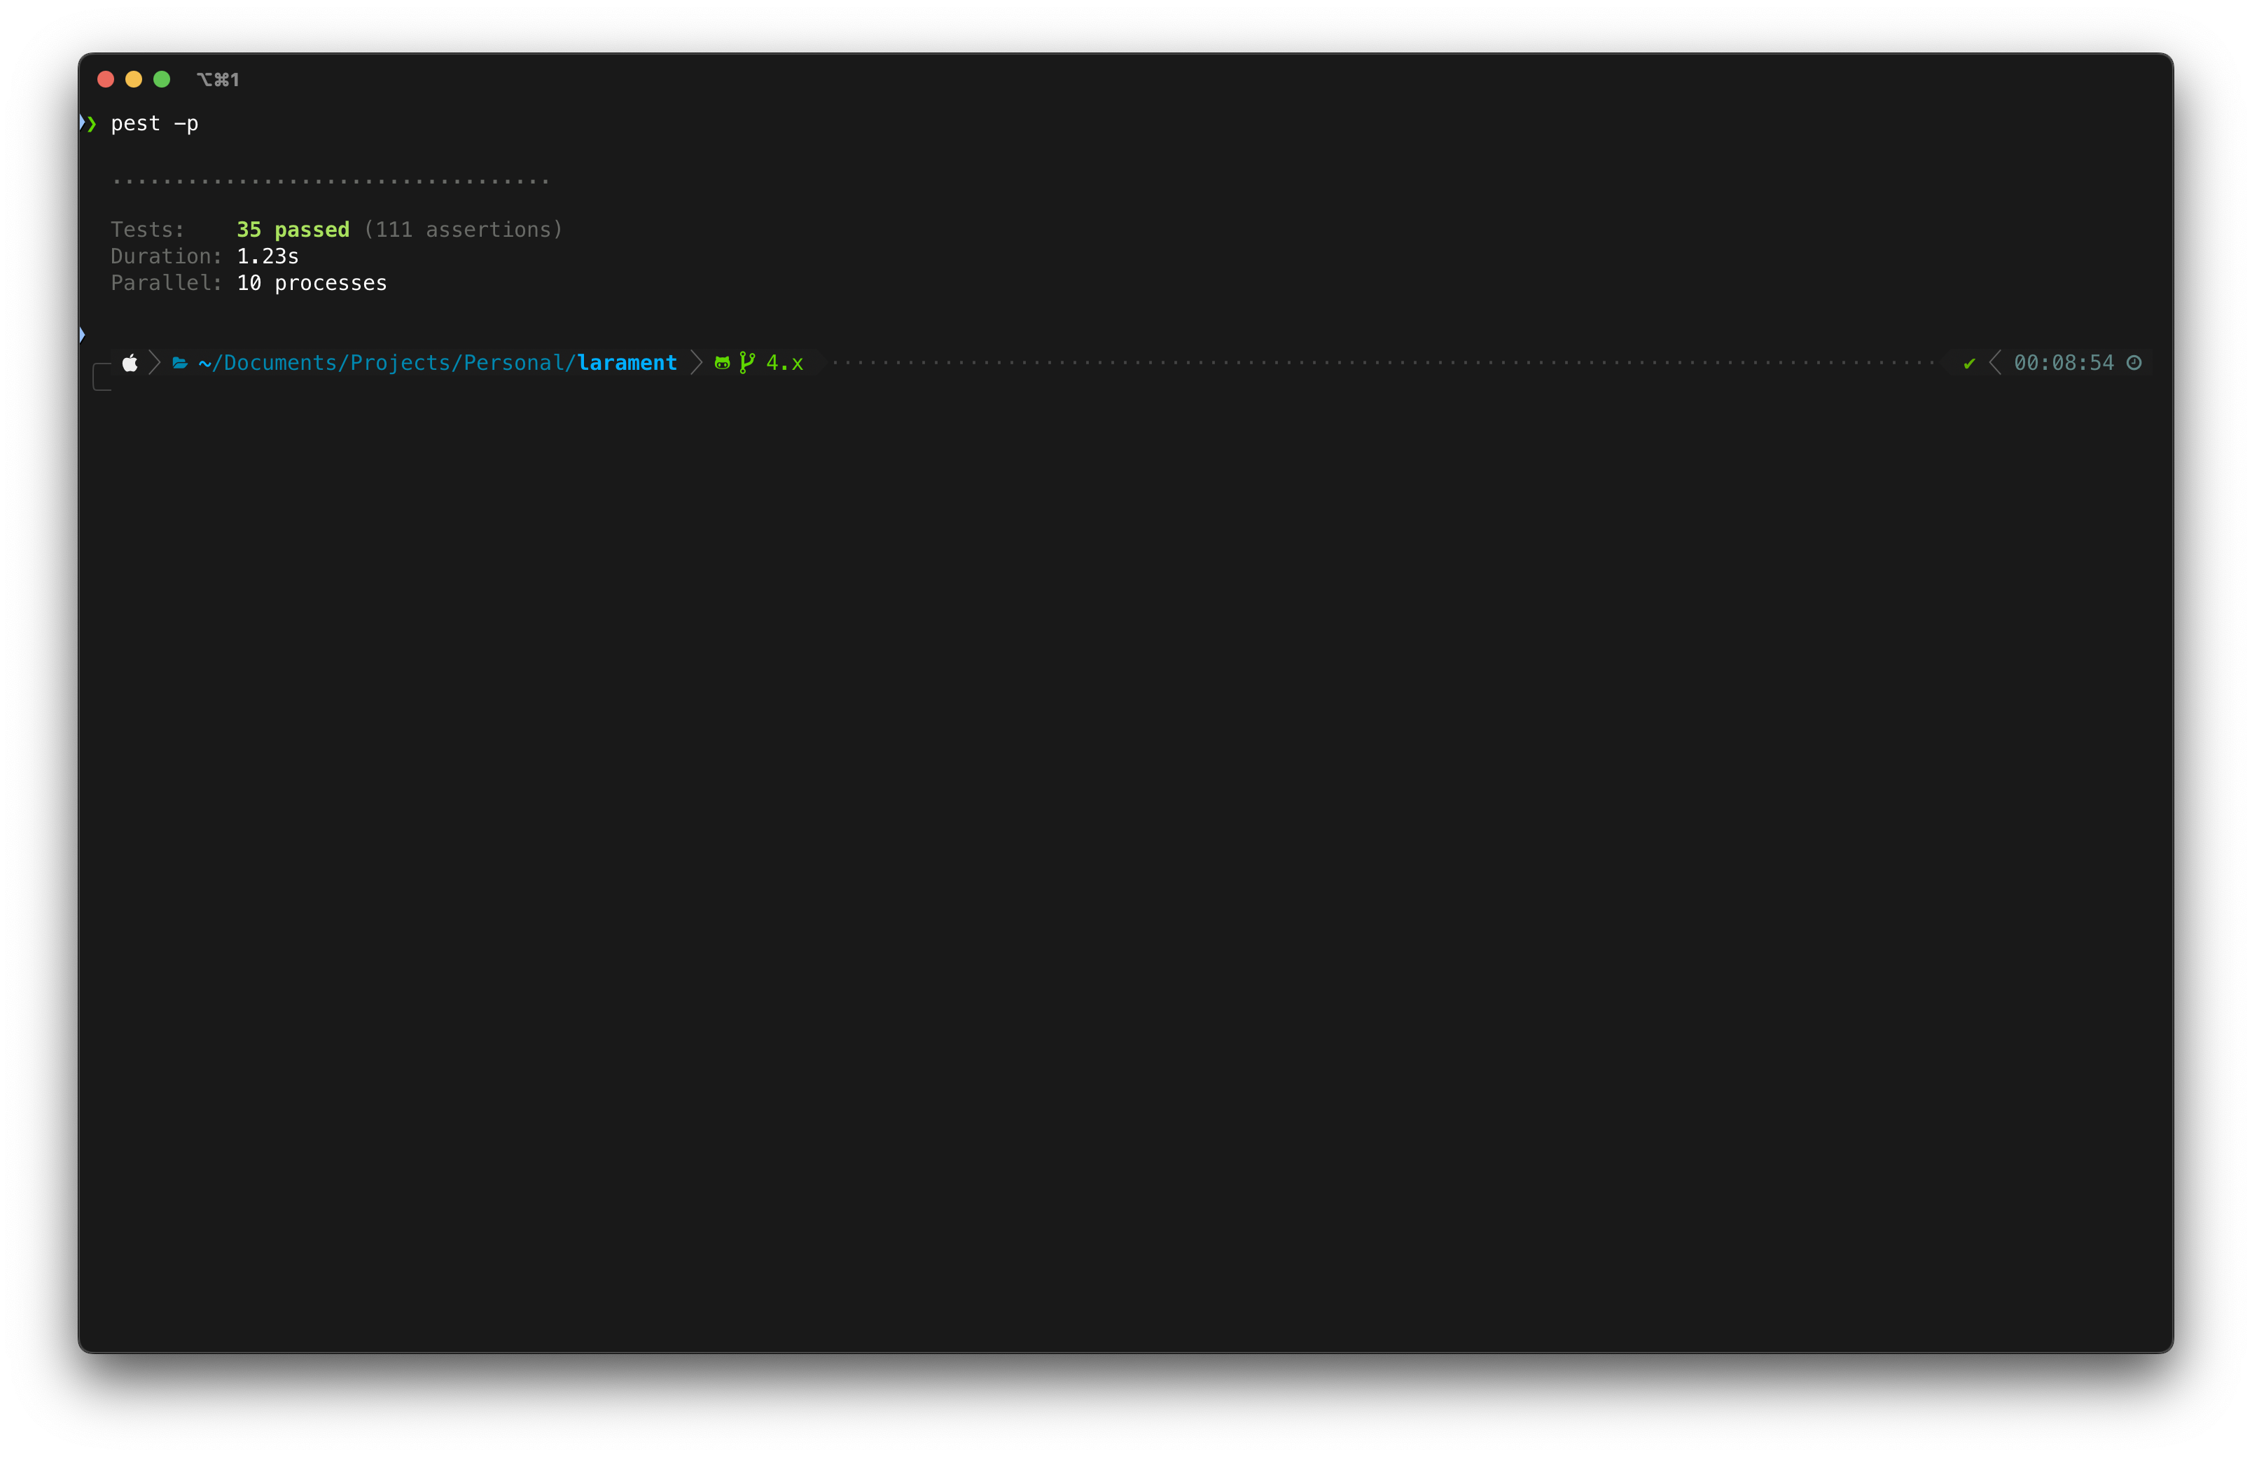Click the bold larament directory name
This screenshot has width=2252, height=1457.
click(x=627, y=364)
